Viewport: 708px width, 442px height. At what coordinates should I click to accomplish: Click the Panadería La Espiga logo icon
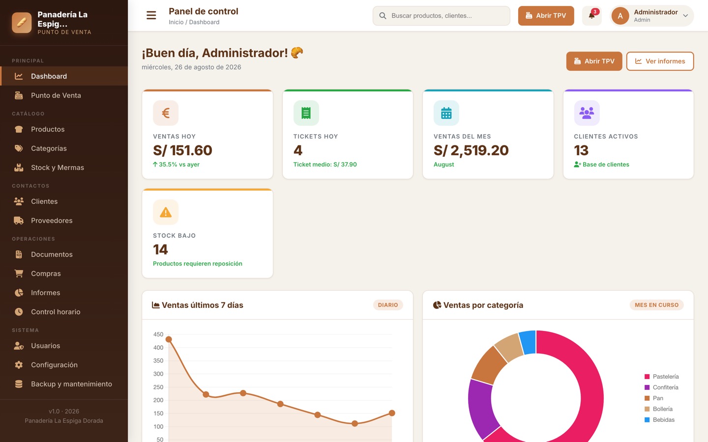point(22,23)
